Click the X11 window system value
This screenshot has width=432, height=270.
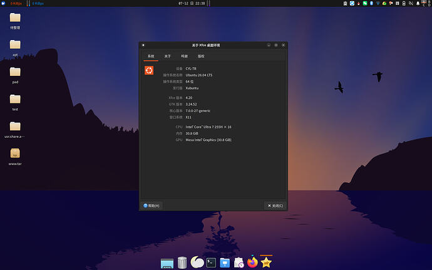[188, 117]
